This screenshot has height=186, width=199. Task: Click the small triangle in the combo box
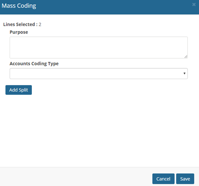click(184, 73)
